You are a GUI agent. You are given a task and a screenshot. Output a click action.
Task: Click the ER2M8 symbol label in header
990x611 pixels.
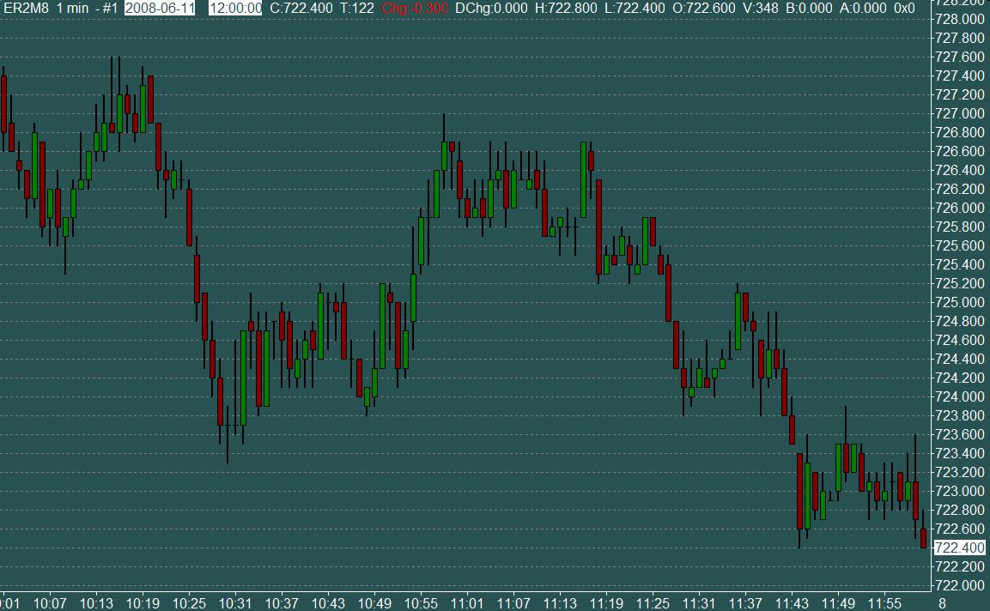coord(26,9)
